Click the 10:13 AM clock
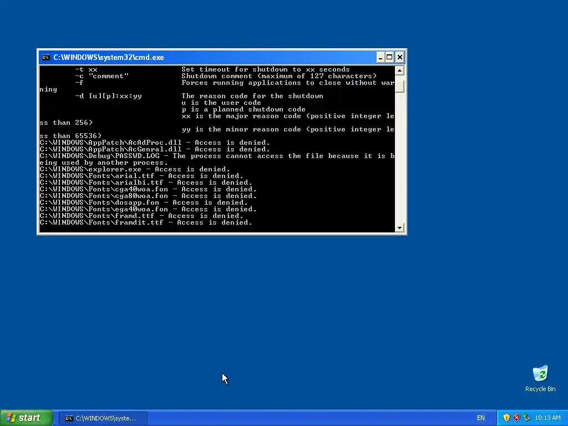The height and width of the screenshot is (426, 568). click(547, 418)
